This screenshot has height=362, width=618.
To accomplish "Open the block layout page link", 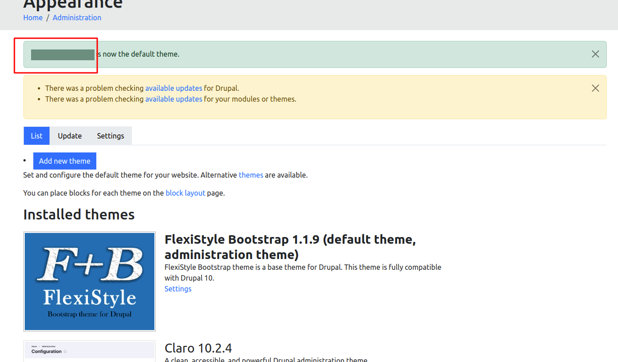I will tap(185, 193).
